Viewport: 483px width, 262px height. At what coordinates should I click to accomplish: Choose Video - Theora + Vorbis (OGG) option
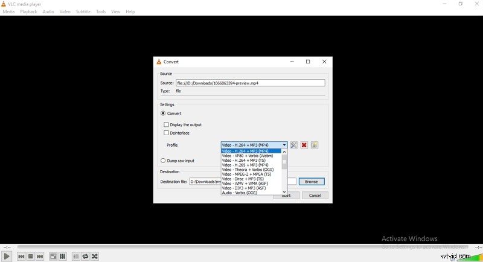[251, 170]
